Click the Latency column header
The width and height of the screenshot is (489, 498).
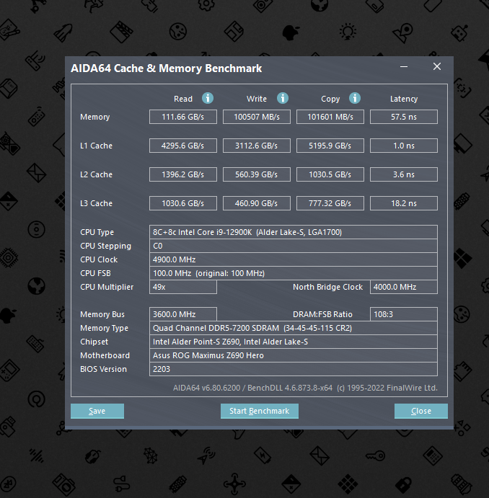pos(404,99)
